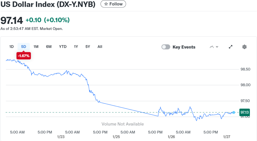The width and height of the screenshot is (257, 141).
Task: Open the chart type dropdown
Action: (214, 47)
